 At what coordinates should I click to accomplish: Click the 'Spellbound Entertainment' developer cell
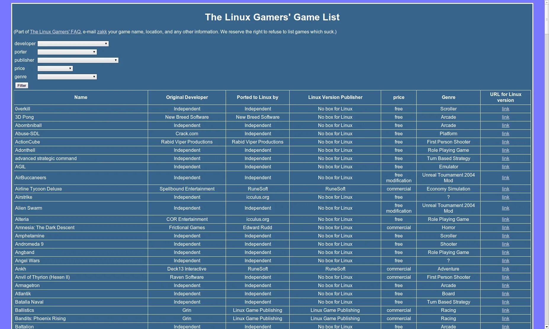[x=187, y=189]
